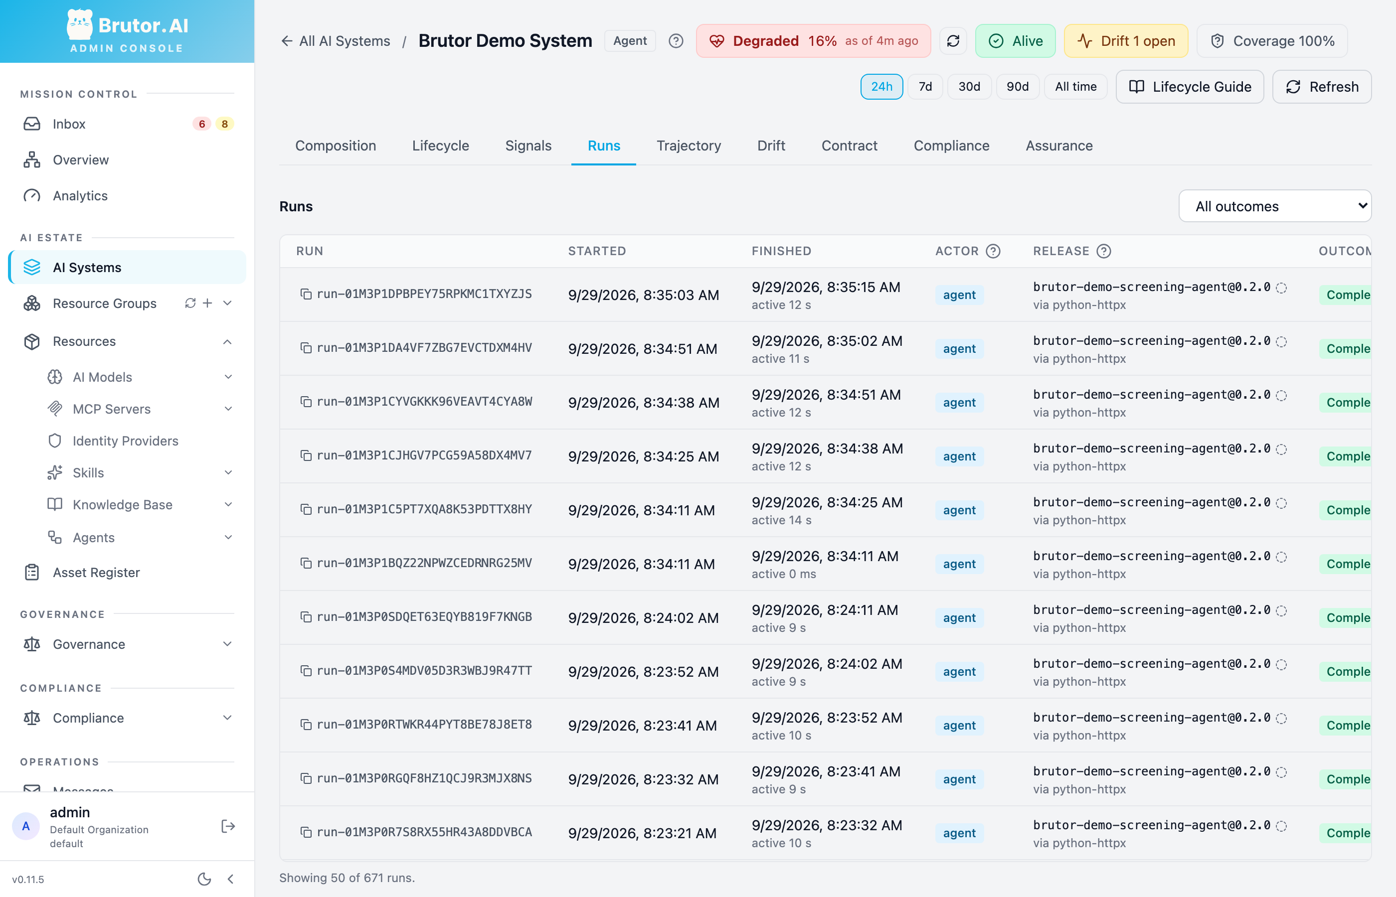Switch to the Lifecycle tab
Image resolution: width=1396 pixels, height=897 pixels.
coord(440,146)
